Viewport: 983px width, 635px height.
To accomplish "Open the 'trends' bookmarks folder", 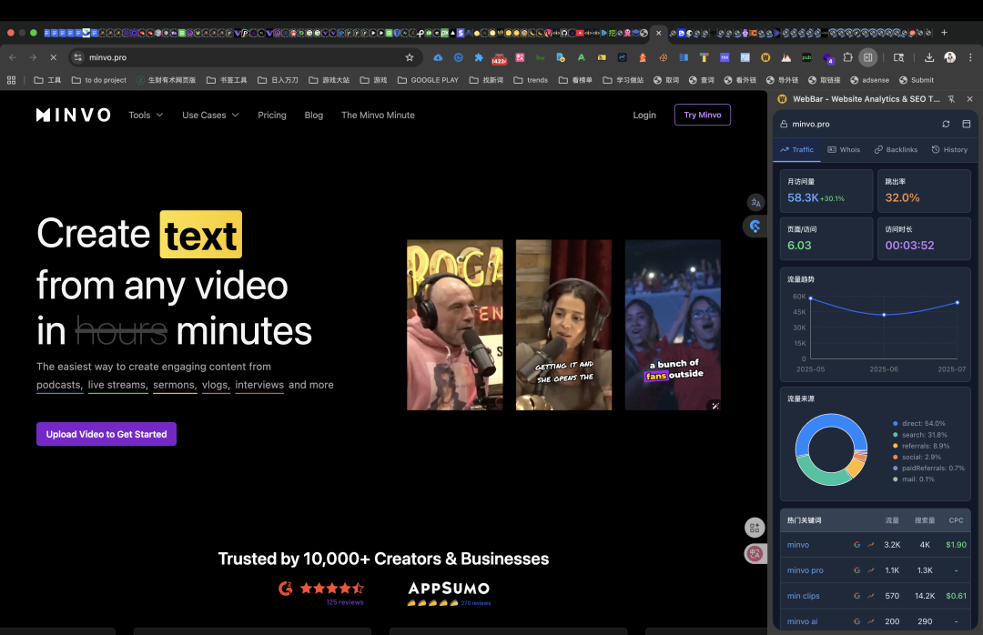I will [531, 80].
